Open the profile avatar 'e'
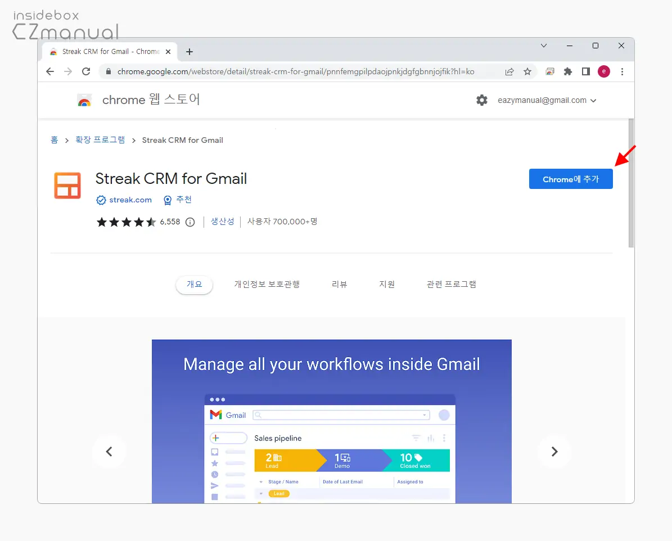 (x=604, y=71)
